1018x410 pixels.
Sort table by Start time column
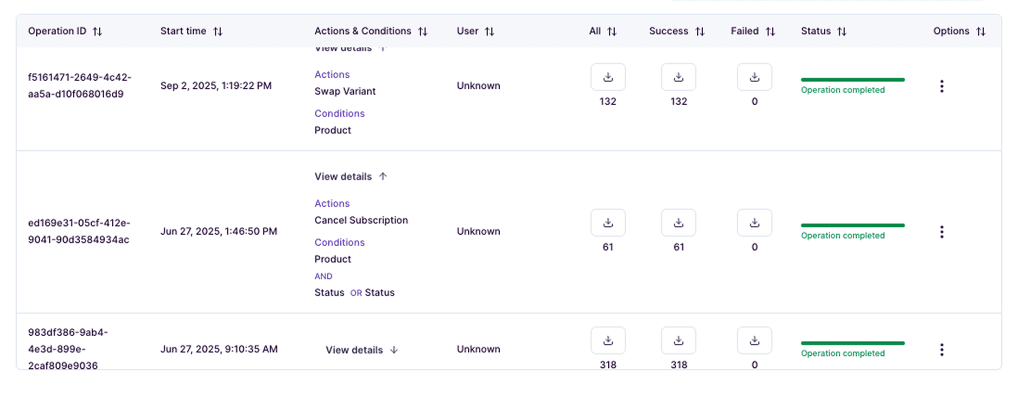(217, 32)
